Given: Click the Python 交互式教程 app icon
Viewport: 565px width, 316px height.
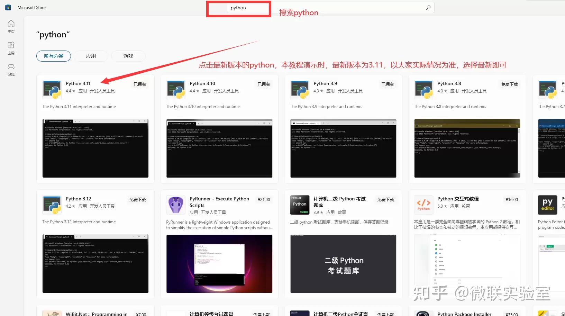Looking at the screenshot, I should pos(423,205).
